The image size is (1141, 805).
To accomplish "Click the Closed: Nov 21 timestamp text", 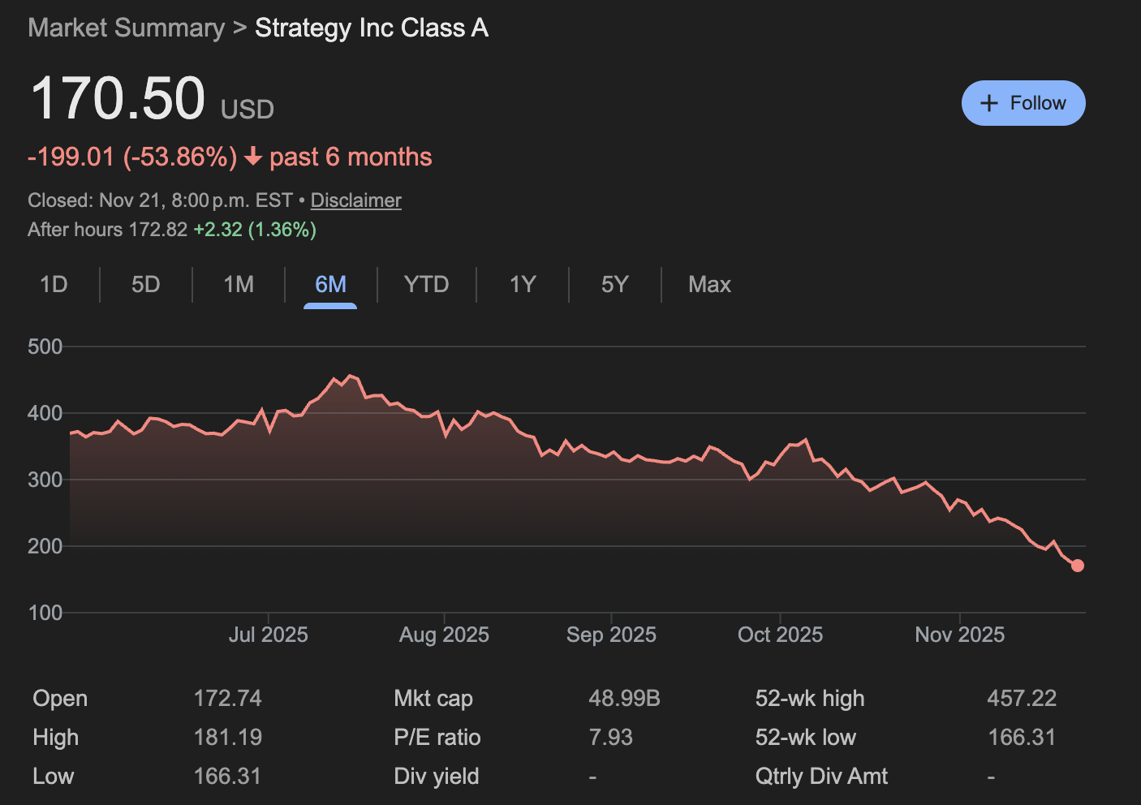I will (x=160, y=200).
